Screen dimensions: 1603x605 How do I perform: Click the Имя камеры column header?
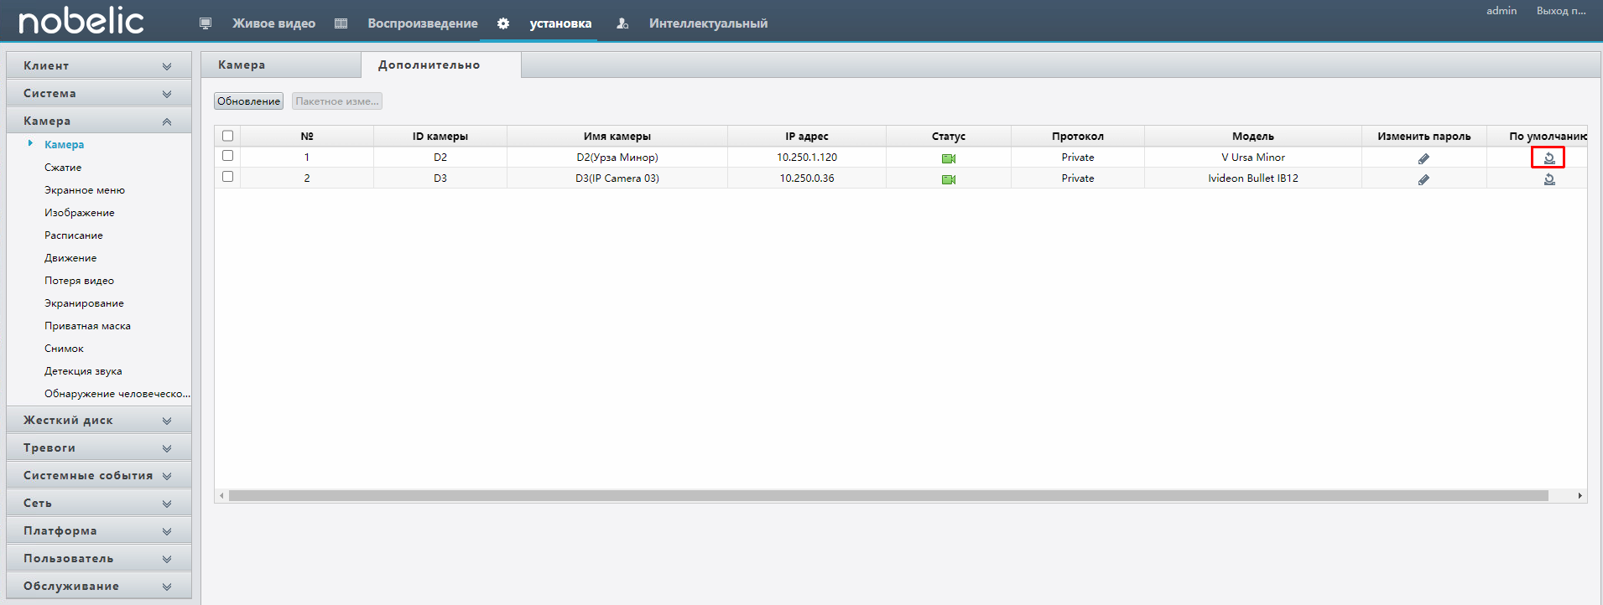pyautogui.click(x=617, y=136)
